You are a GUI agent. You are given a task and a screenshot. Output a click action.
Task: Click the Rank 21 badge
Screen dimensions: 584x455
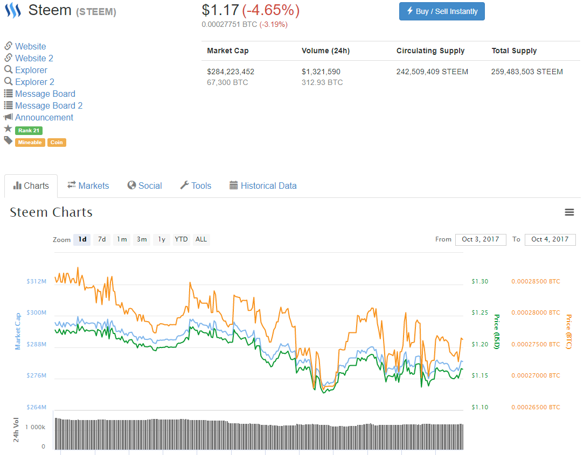[x=29, y=131]
